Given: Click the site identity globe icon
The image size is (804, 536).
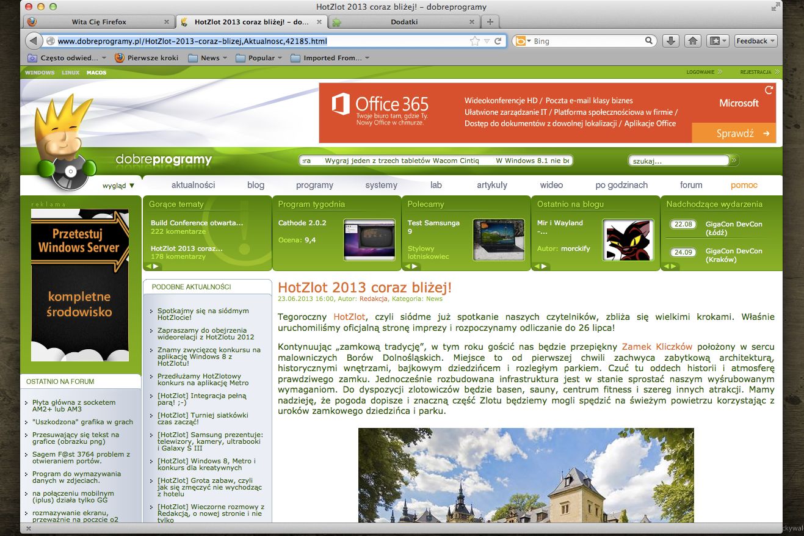Looking at the screenshot, I should [51, 41].
